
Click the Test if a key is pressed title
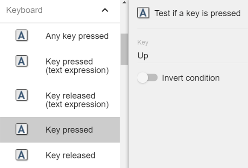click(198, 14)
